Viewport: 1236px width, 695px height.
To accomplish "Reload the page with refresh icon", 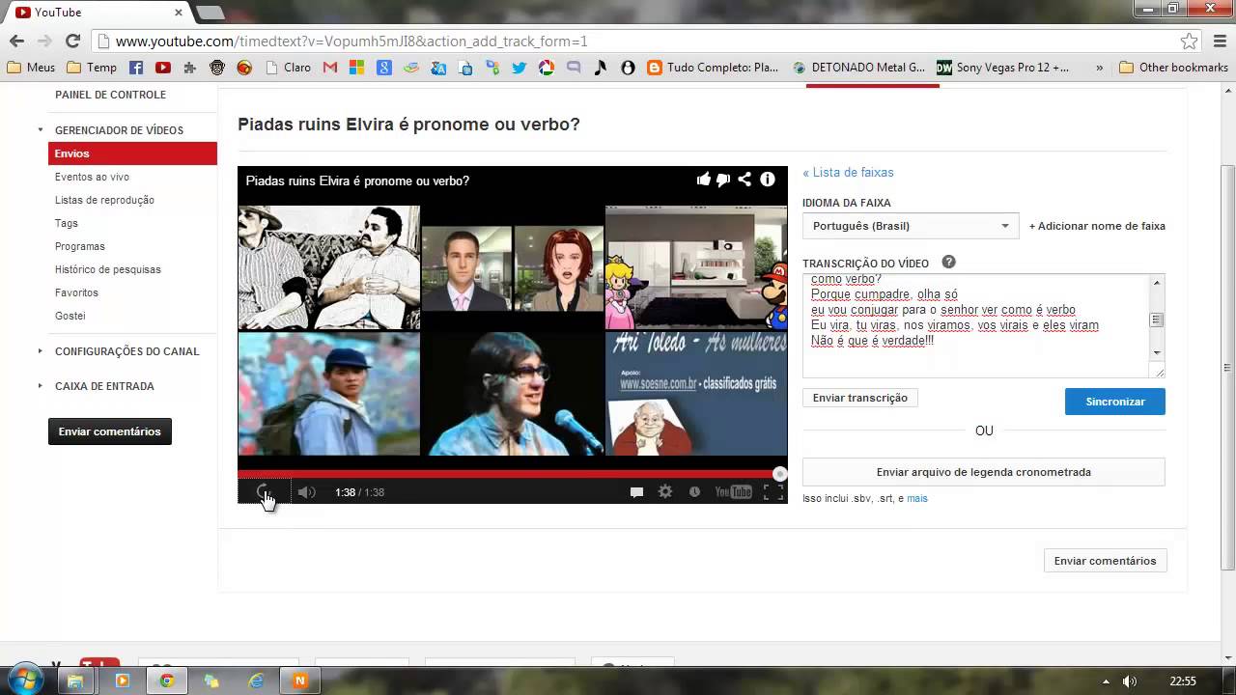I will (72, 41).
